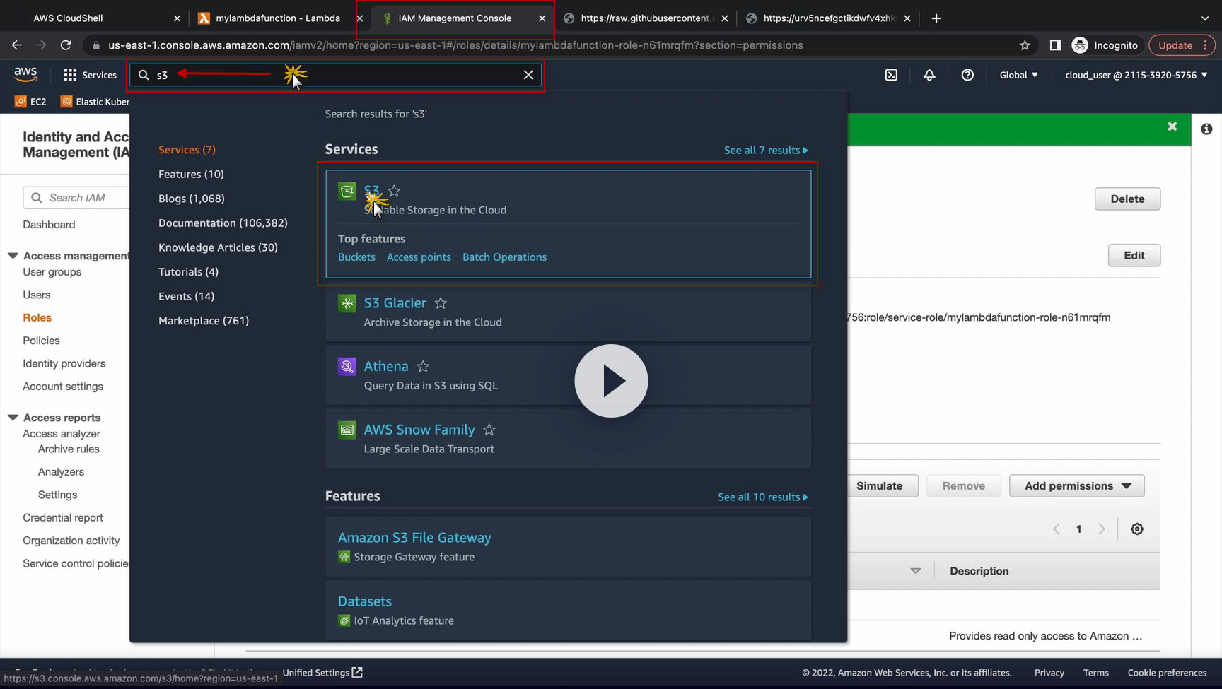Click the help question mark icon
The height and width of the screenshot is (689, 1222).
click(967, 75)
